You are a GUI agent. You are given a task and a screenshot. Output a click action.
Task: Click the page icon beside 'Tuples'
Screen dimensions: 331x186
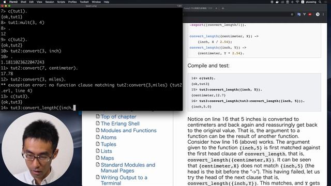point(98,144)
